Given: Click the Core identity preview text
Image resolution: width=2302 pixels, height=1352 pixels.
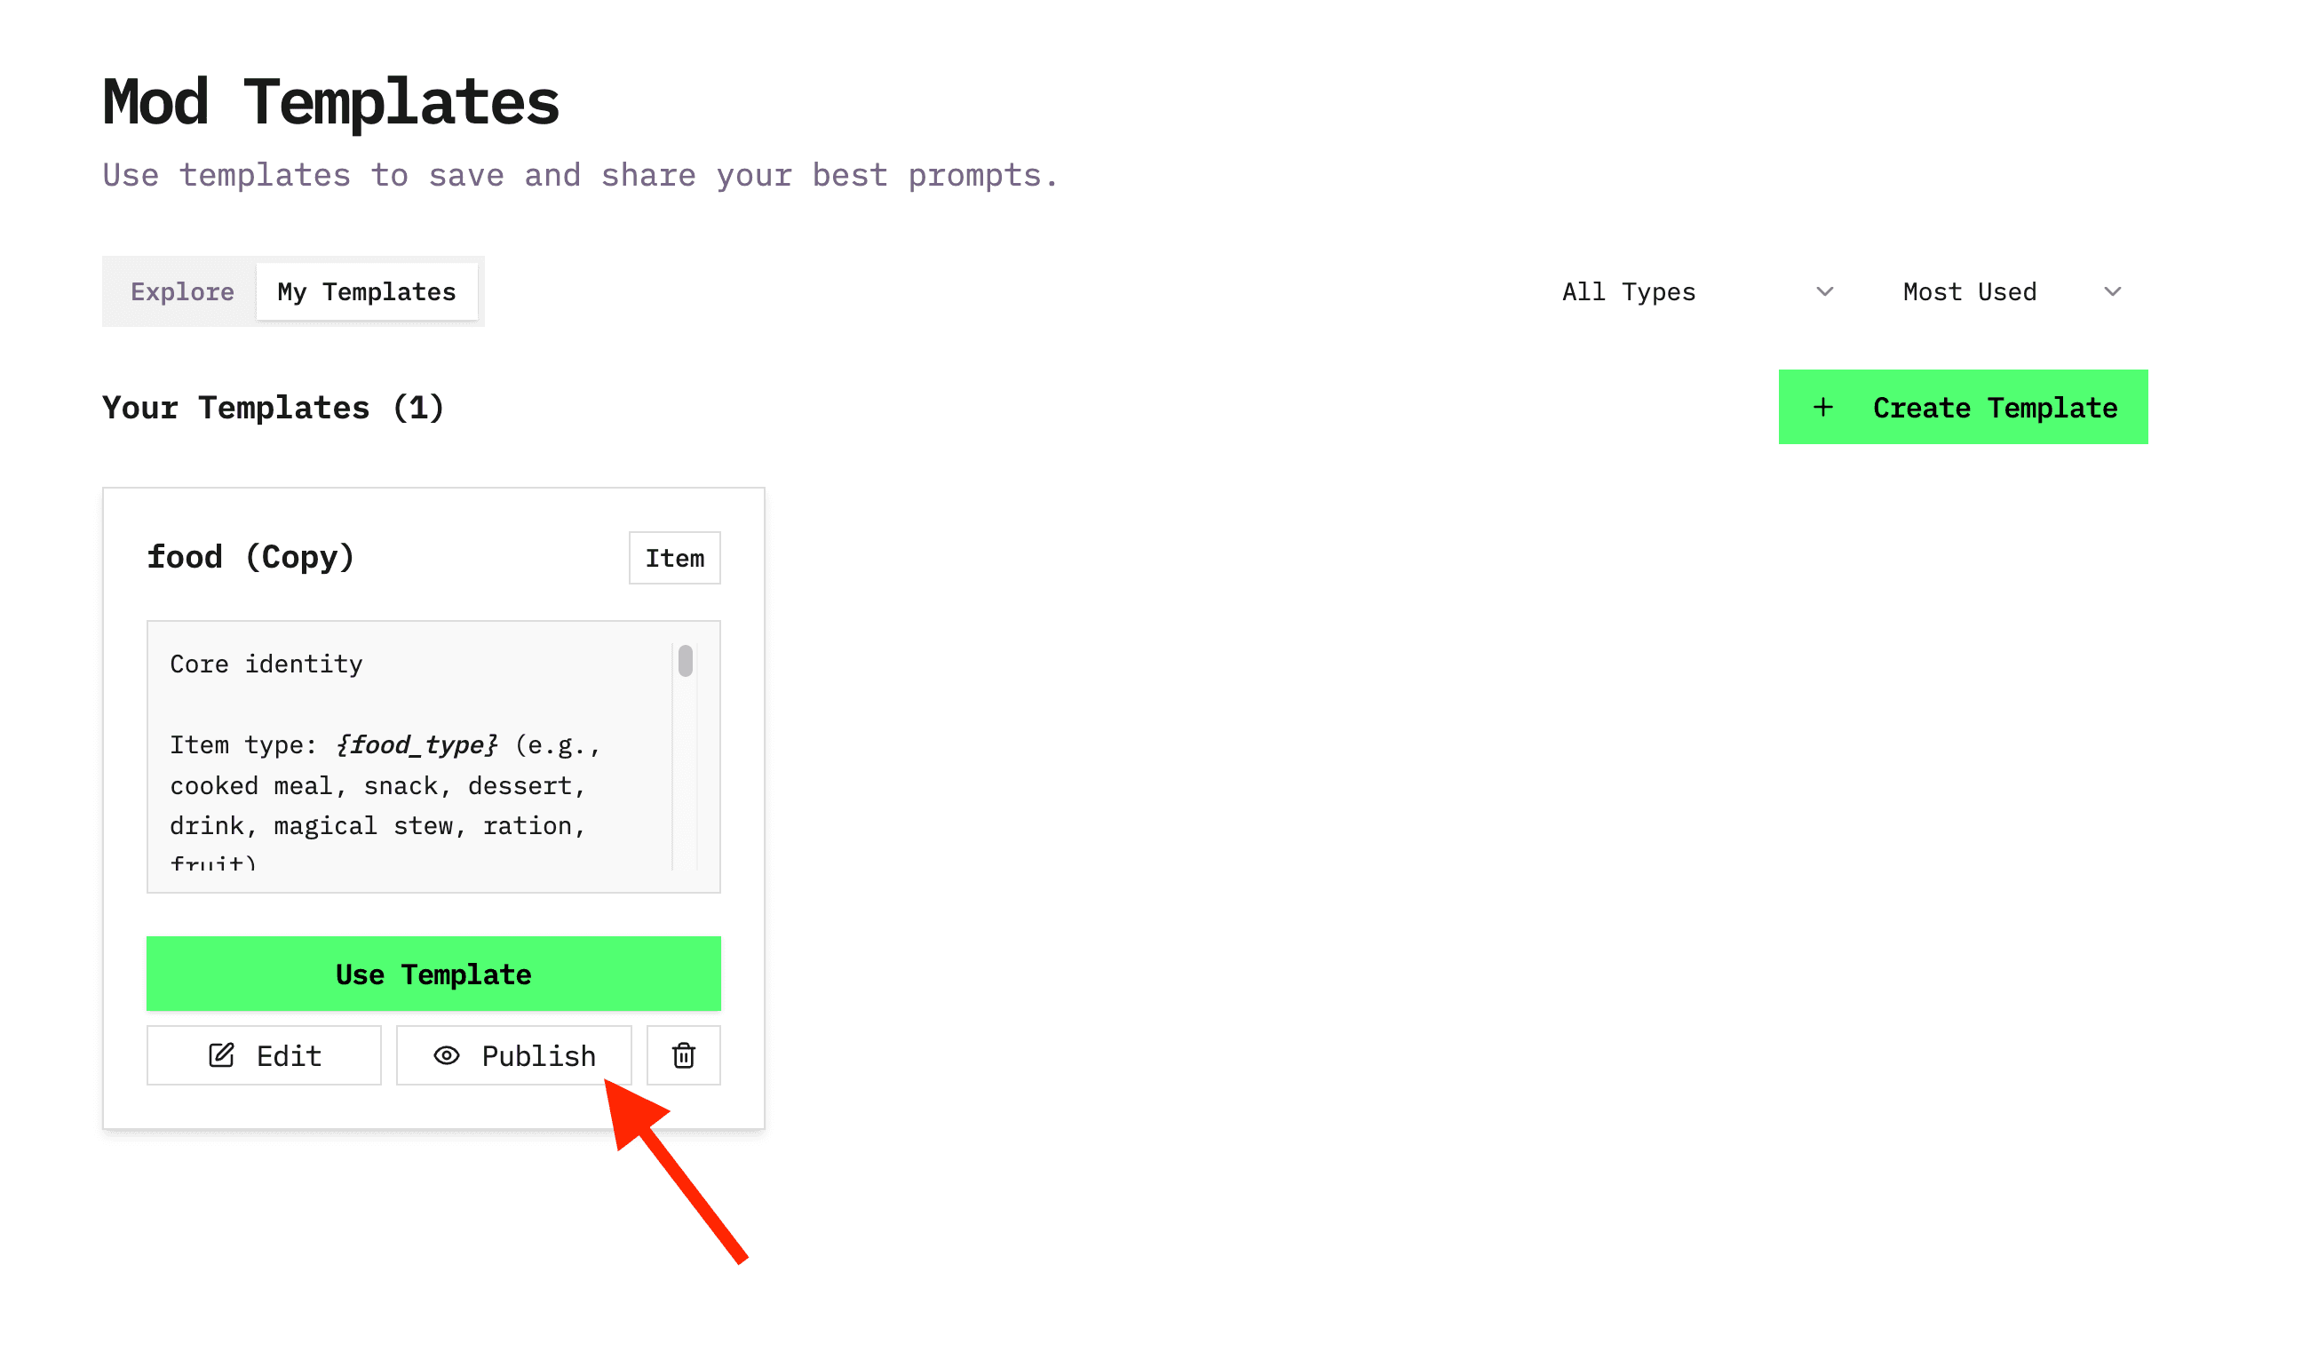Looking at the screenshot, I should coord(266,664).
